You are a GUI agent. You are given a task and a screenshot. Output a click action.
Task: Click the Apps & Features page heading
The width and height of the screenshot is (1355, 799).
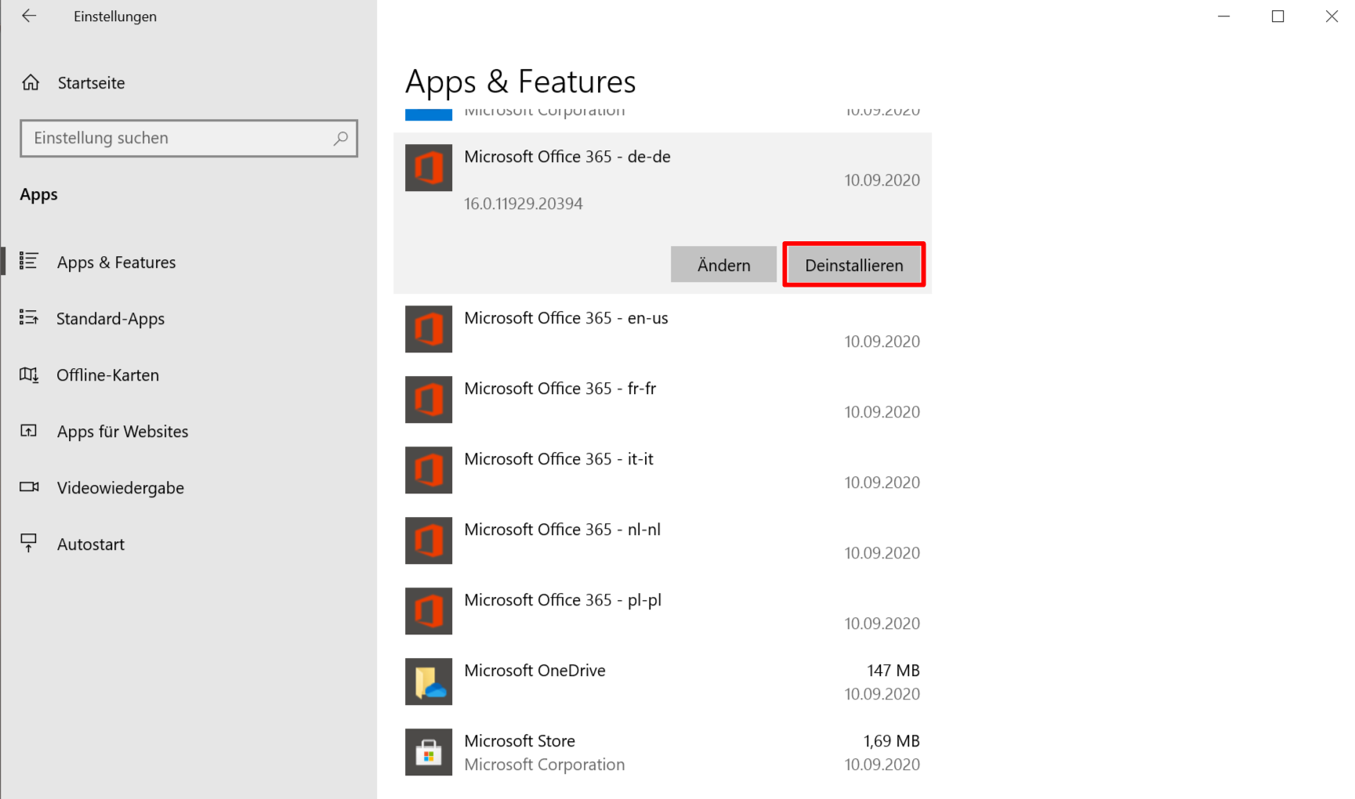click(520, 82)
